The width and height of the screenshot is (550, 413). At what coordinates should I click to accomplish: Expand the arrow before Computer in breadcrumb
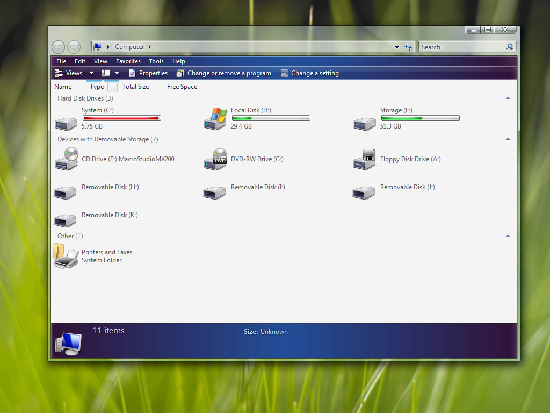click(108, 47)
